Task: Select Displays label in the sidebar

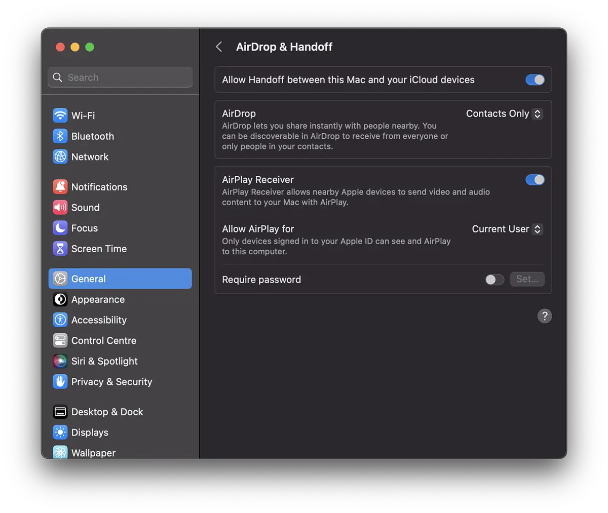Action: 90,432
